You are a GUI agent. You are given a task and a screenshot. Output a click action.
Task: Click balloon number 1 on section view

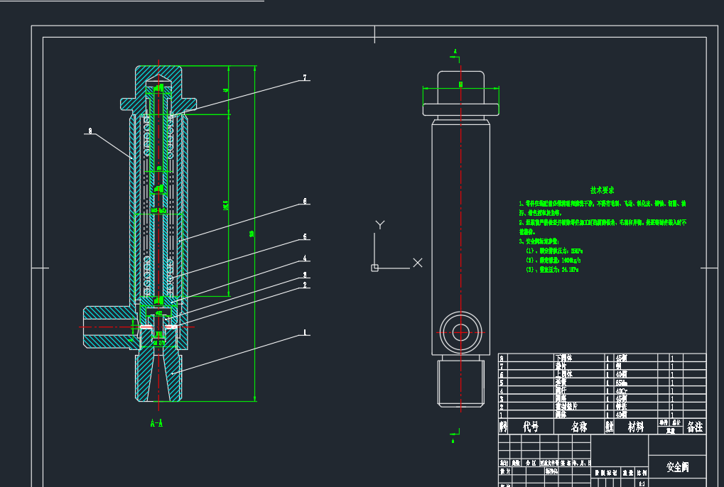305,332
